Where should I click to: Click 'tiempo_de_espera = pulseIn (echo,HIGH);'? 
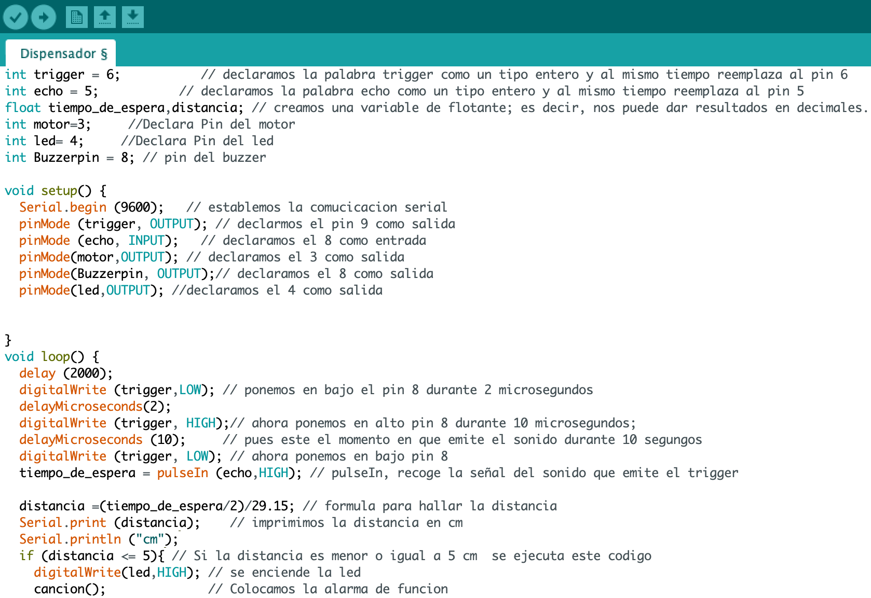(x=160, y=473)
